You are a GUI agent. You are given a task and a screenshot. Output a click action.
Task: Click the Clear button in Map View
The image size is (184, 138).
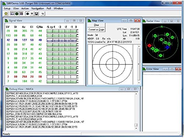(96, 25)
